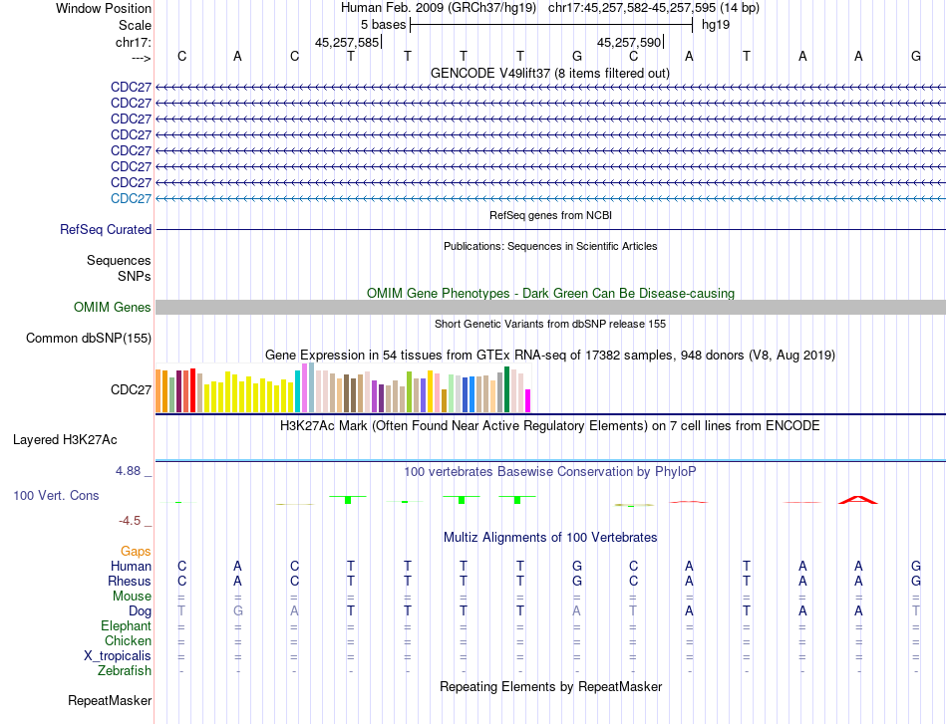This screenshot has width=947, height=724.
Task: Click the chr17:45,257,582-45,257,595 position text
Action: tap(654, 8)
